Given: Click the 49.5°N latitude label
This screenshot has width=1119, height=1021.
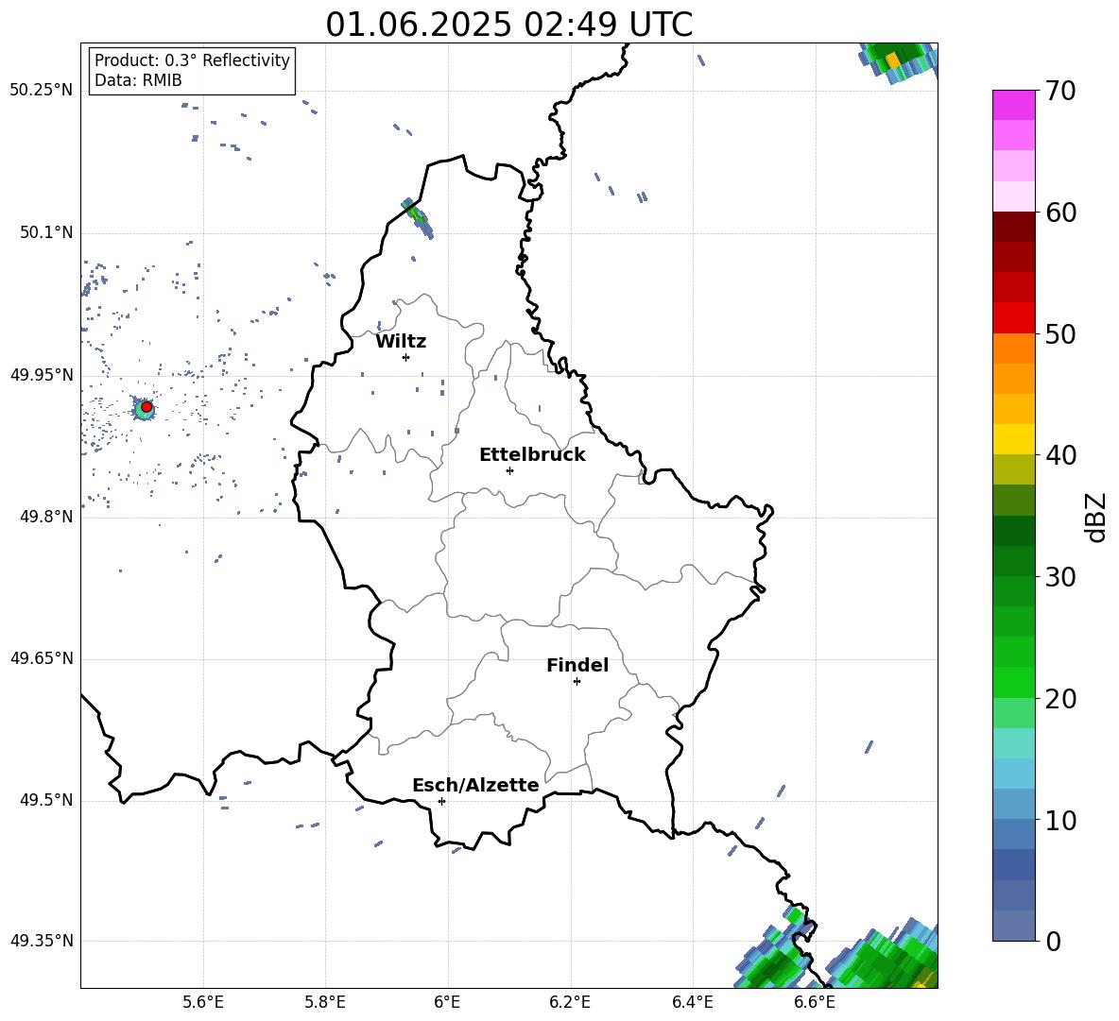Looking at the screenshot, I should coord(46,800).
